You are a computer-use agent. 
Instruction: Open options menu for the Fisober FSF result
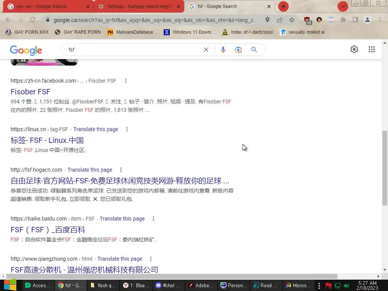pos(126,81)
